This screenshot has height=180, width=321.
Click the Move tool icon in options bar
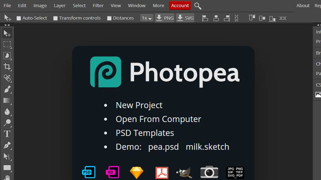(7, 18)
